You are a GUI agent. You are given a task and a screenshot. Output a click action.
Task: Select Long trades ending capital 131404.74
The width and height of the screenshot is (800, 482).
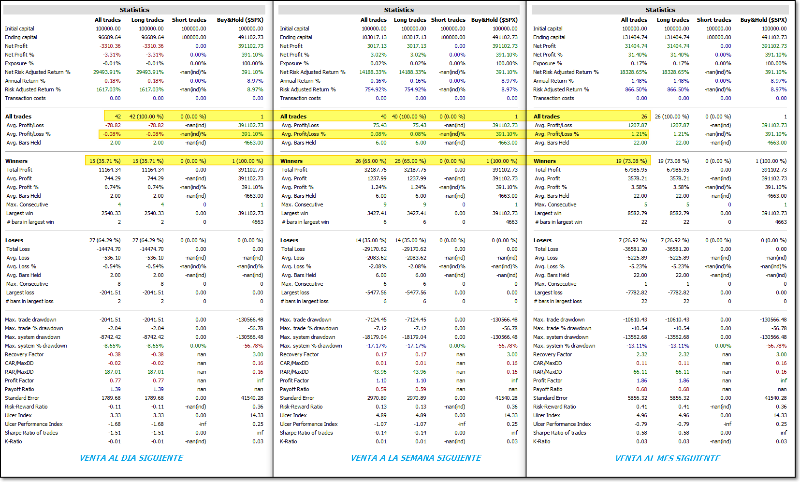676,37
